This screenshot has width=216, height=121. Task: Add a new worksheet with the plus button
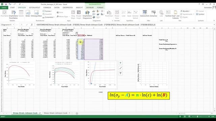click(77, 113)
